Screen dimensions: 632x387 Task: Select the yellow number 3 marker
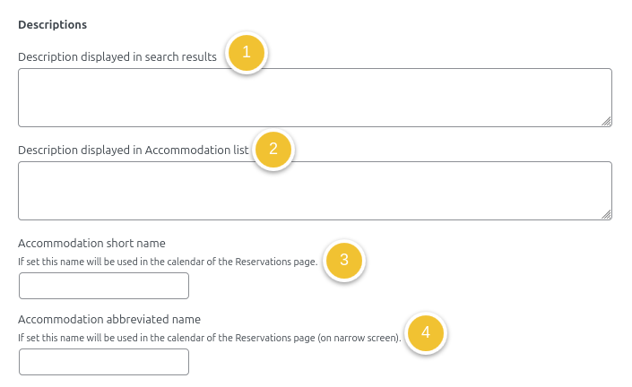coord(343,261)
